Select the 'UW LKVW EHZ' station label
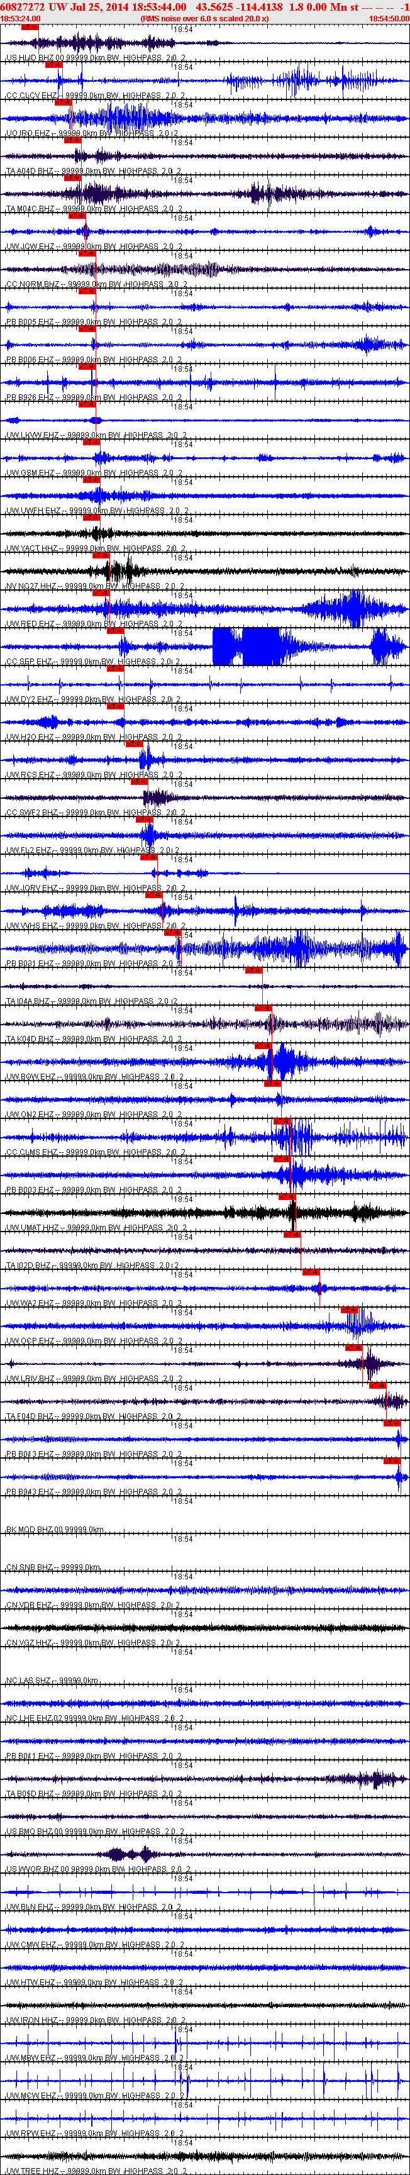Screen dimensions: 410x2175 point(33,436)
